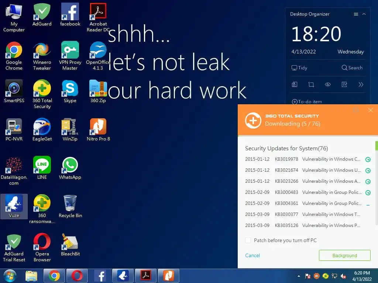Open the Facebook taskbar button
378x283 pixels.
pyautogui.click(x=100, y=276)
